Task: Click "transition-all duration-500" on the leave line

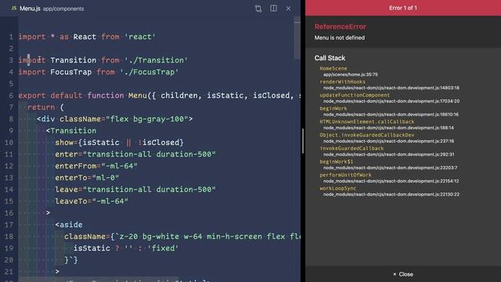Action: pos(150,190)
